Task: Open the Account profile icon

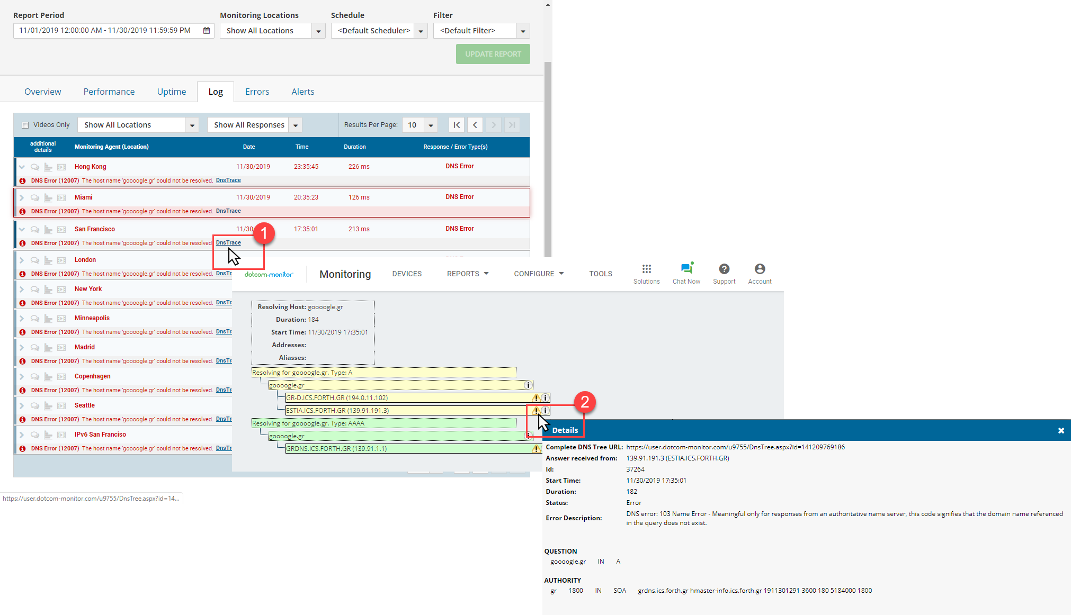Action: coord(760,269)
